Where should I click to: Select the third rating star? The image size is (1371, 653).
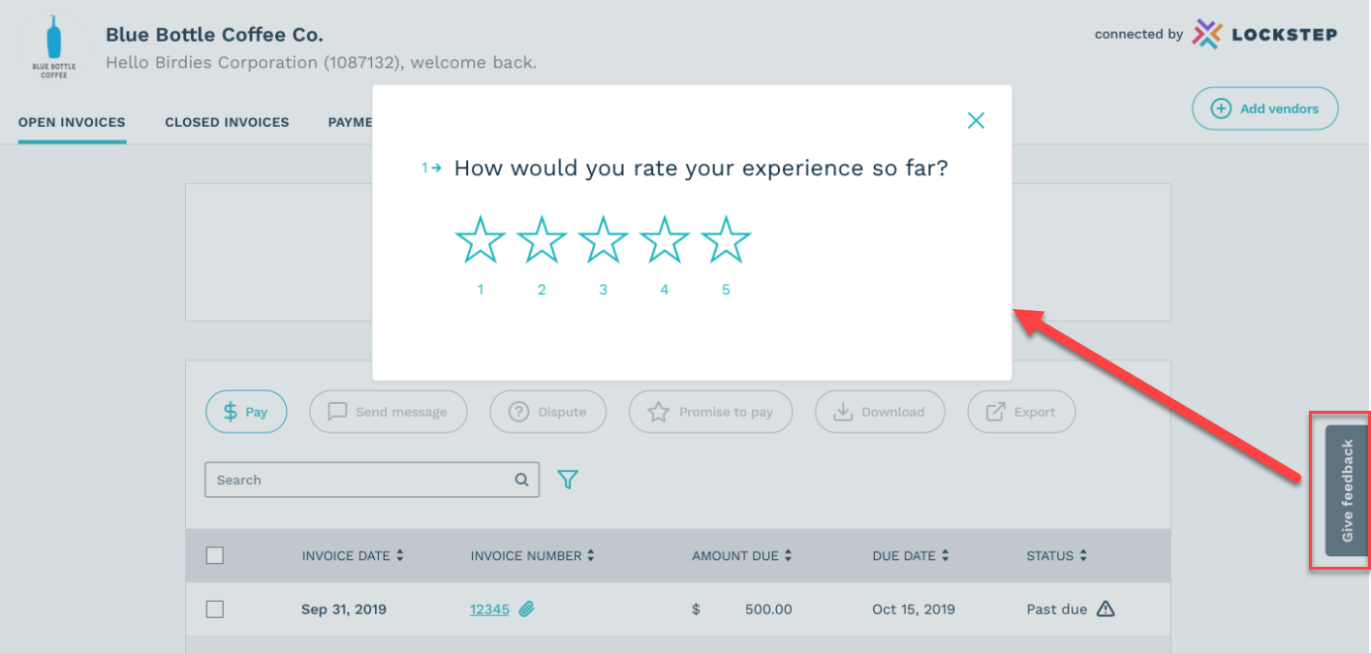(x=603, y=240)
